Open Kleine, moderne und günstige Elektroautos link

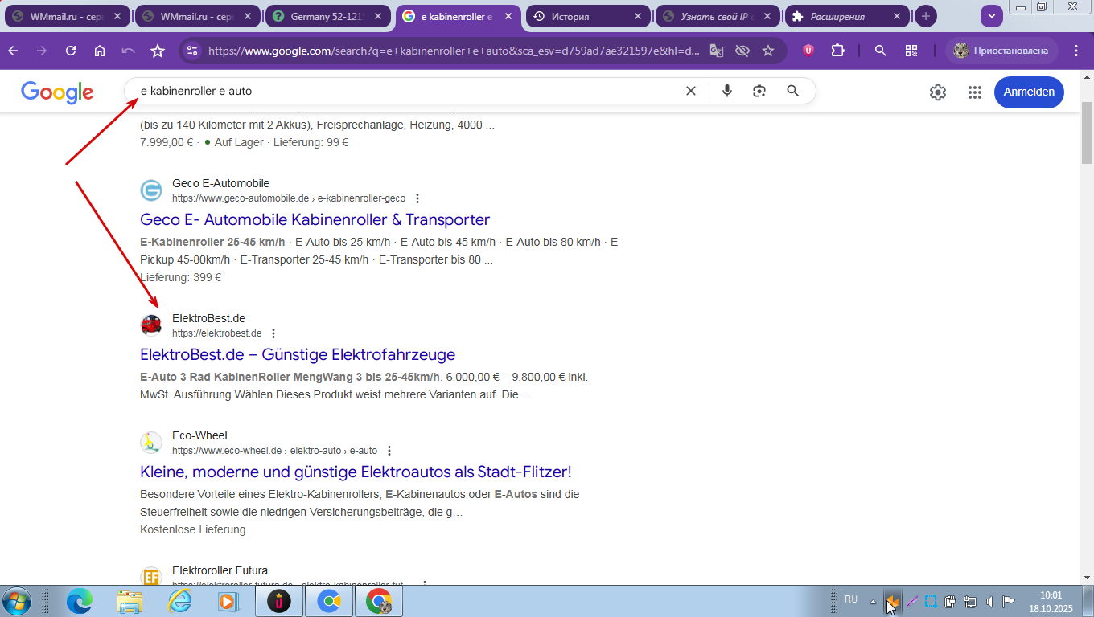pyautogui.click(x=356, y=472)
